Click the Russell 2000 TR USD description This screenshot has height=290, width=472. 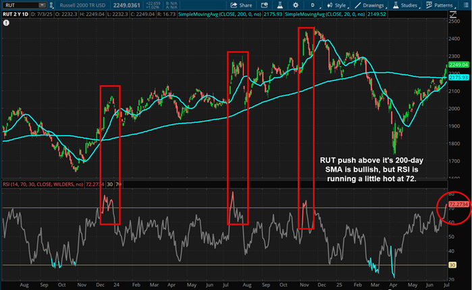[82, 5]
